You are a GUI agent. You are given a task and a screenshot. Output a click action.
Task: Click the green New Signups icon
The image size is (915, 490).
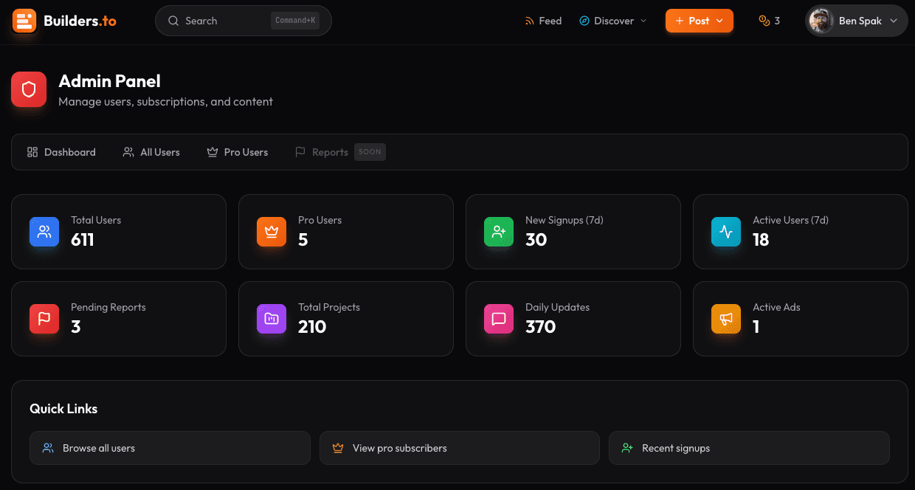point(499,232)
